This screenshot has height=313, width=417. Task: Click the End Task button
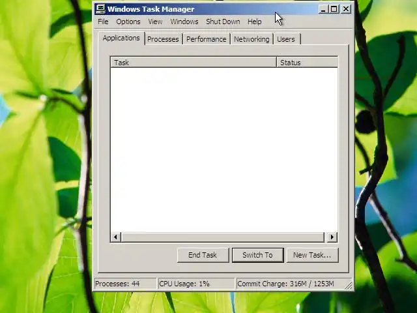(x=203, y=255)
